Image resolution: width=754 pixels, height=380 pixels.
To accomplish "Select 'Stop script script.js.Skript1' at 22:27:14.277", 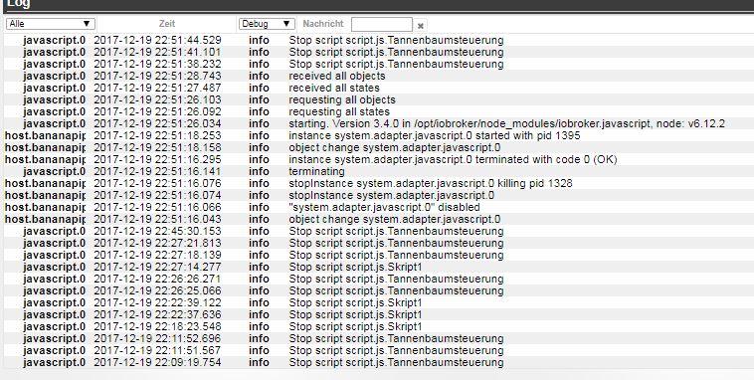I will pos(355,267).
